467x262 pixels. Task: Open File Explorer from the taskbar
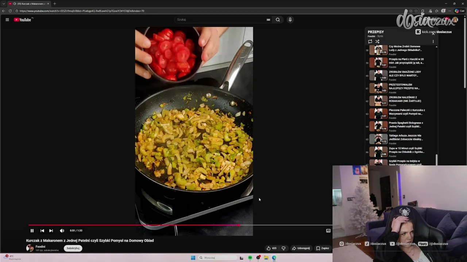tap(266, 258)
